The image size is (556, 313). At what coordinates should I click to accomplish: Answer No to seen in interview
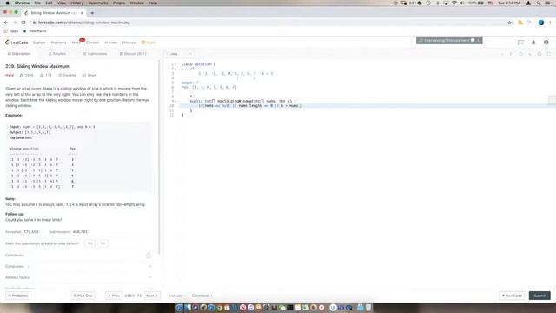(103, 243)
